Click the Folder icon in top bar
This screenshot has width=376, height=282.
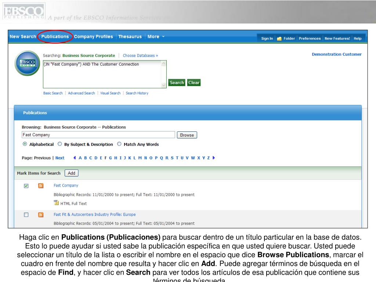(279, 39)
